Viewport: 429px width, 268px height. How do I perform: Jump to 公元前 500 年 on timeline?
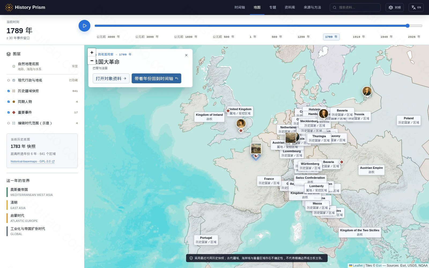coord(224,37)
